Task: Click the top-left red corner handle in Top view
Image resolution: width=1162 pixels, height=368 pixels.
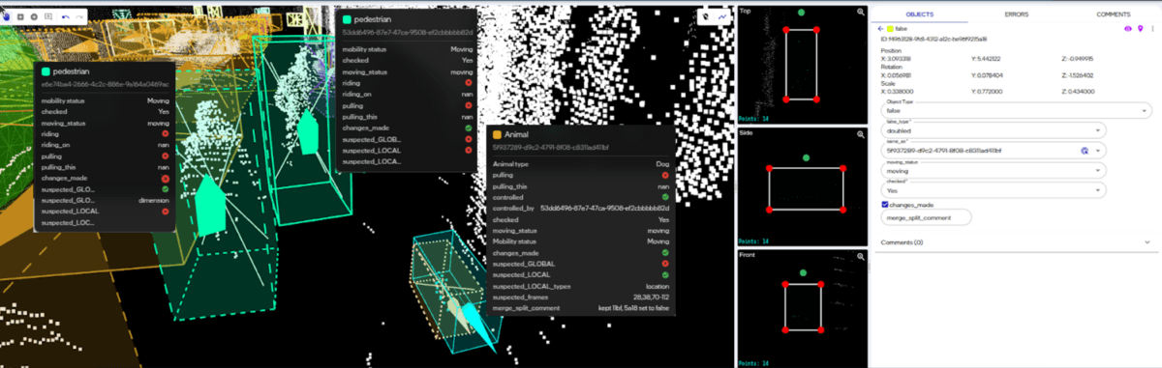Action: coord(785,30)
